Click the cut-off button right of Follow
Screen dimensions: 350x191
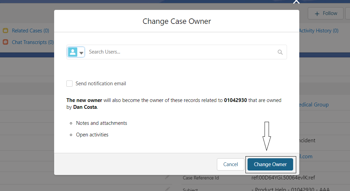pyautogui.click(x=348, y=14)
